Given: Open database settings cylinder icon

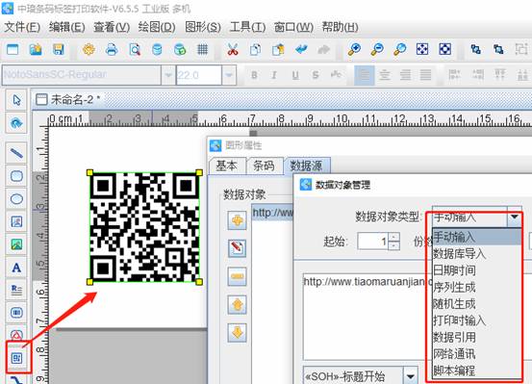Looking at the screenshot, I should coord(157,50).
